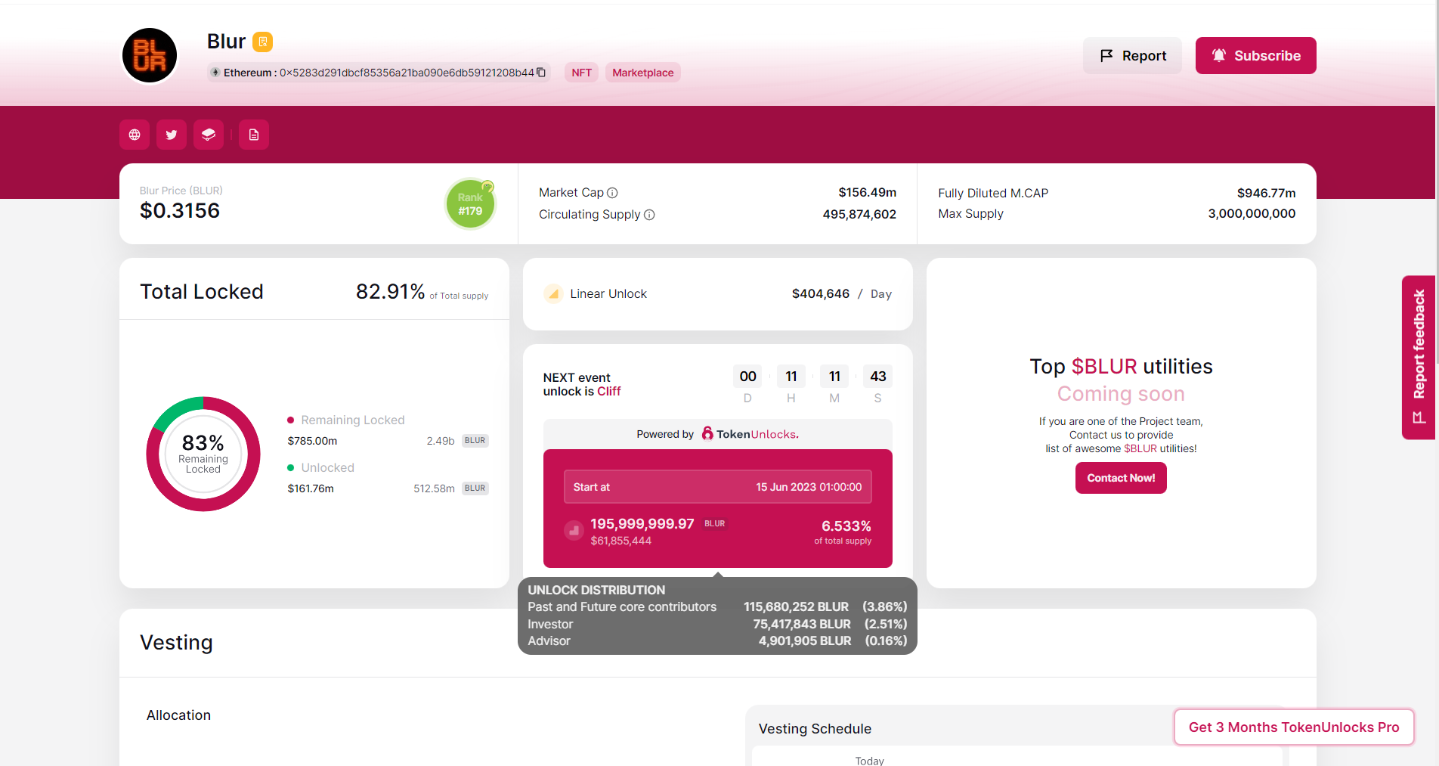Click the $161.76m unlocked value
This screenshot has width=1439, height=766.
pyautogui.click(x=311, y=488)
